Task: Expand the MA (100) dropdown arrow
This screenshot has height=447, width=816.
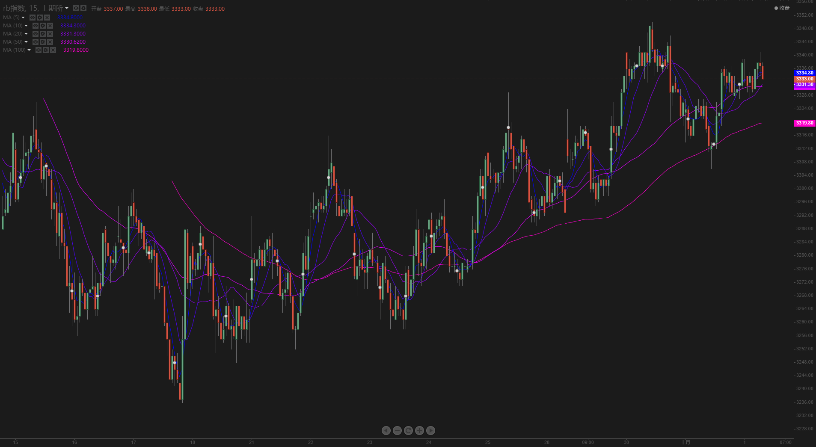Action: (x=29, y=50)
